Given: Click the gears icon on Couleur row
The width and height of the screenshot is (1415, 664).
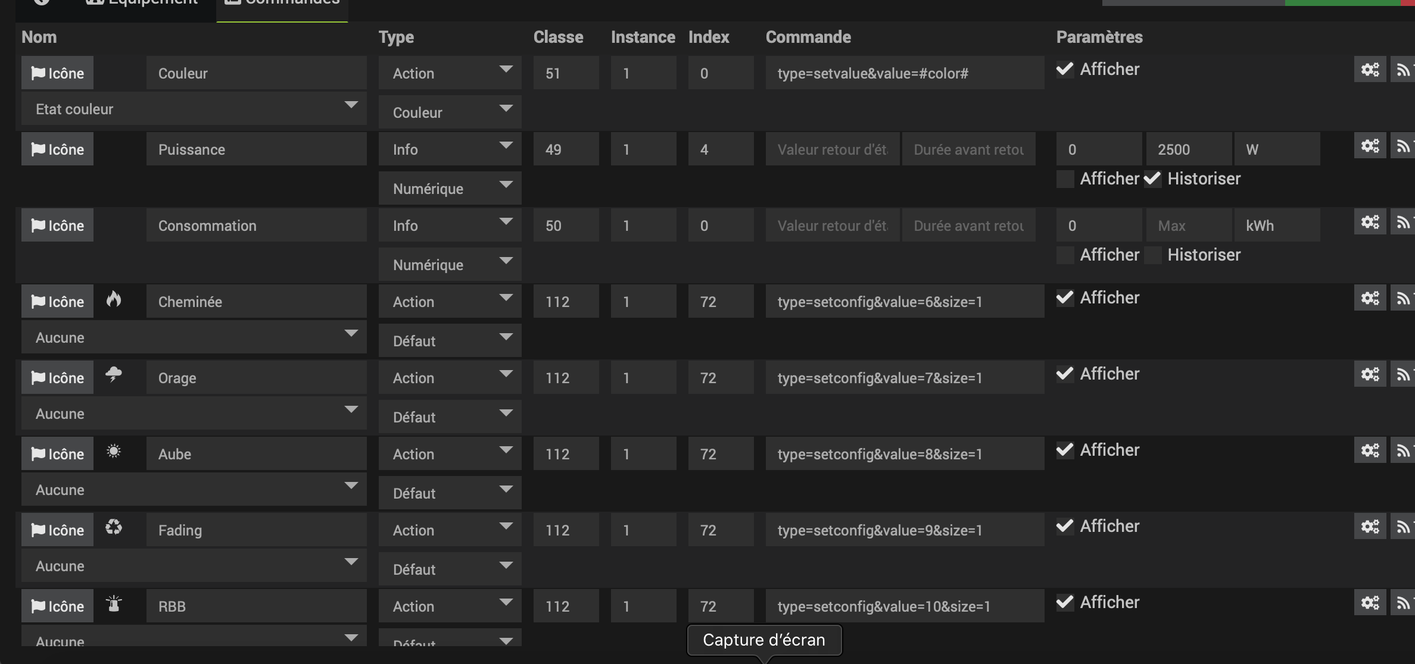Looking at the screenshot, I should pos(1370,70).
